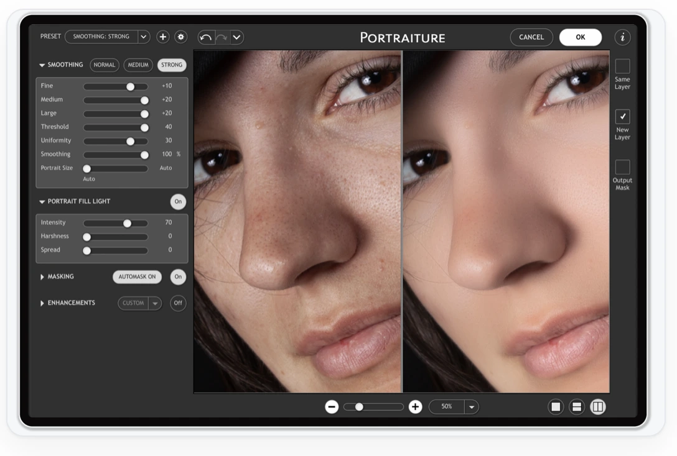This screenshot has width=677, height=456.
Task: Click the zoom slider handle
Action: [359, 407]
